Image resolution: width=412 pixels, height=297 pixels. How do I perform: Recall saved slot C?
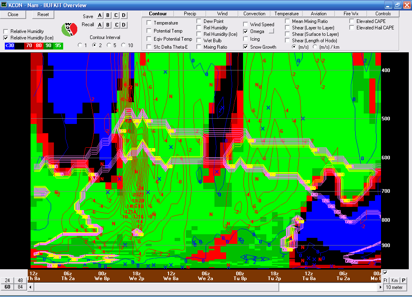point(117,25)
